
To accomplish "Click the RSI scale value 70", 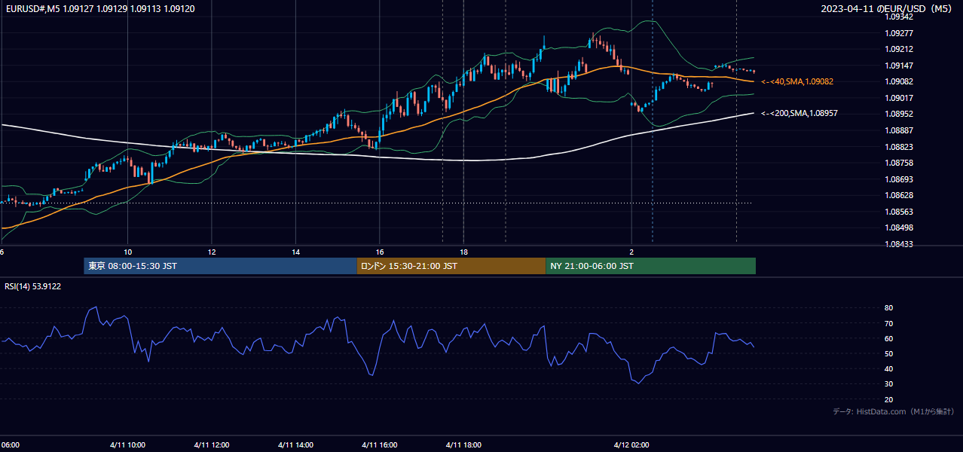I will pos(888,323).
